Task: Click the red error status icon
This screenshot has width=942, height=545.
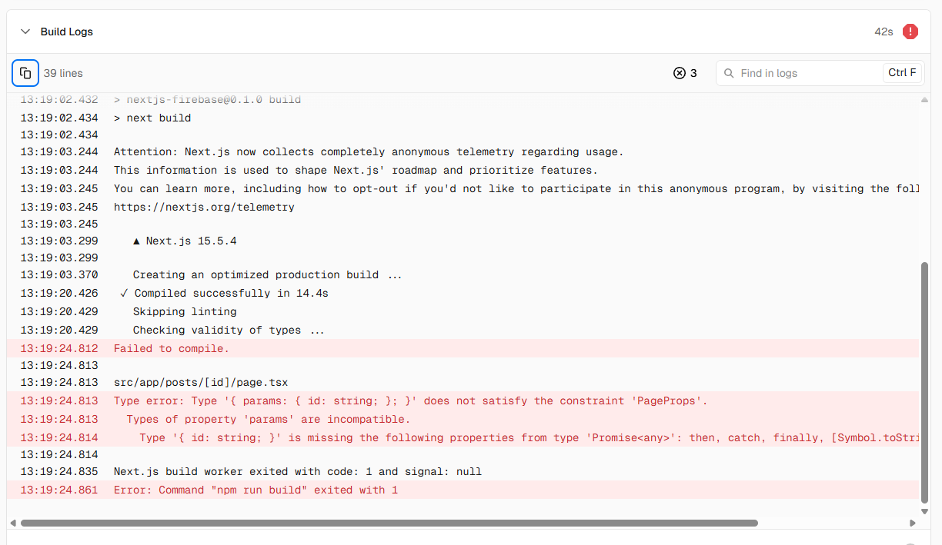Action: pyautogui.click(x=910, y=32)
